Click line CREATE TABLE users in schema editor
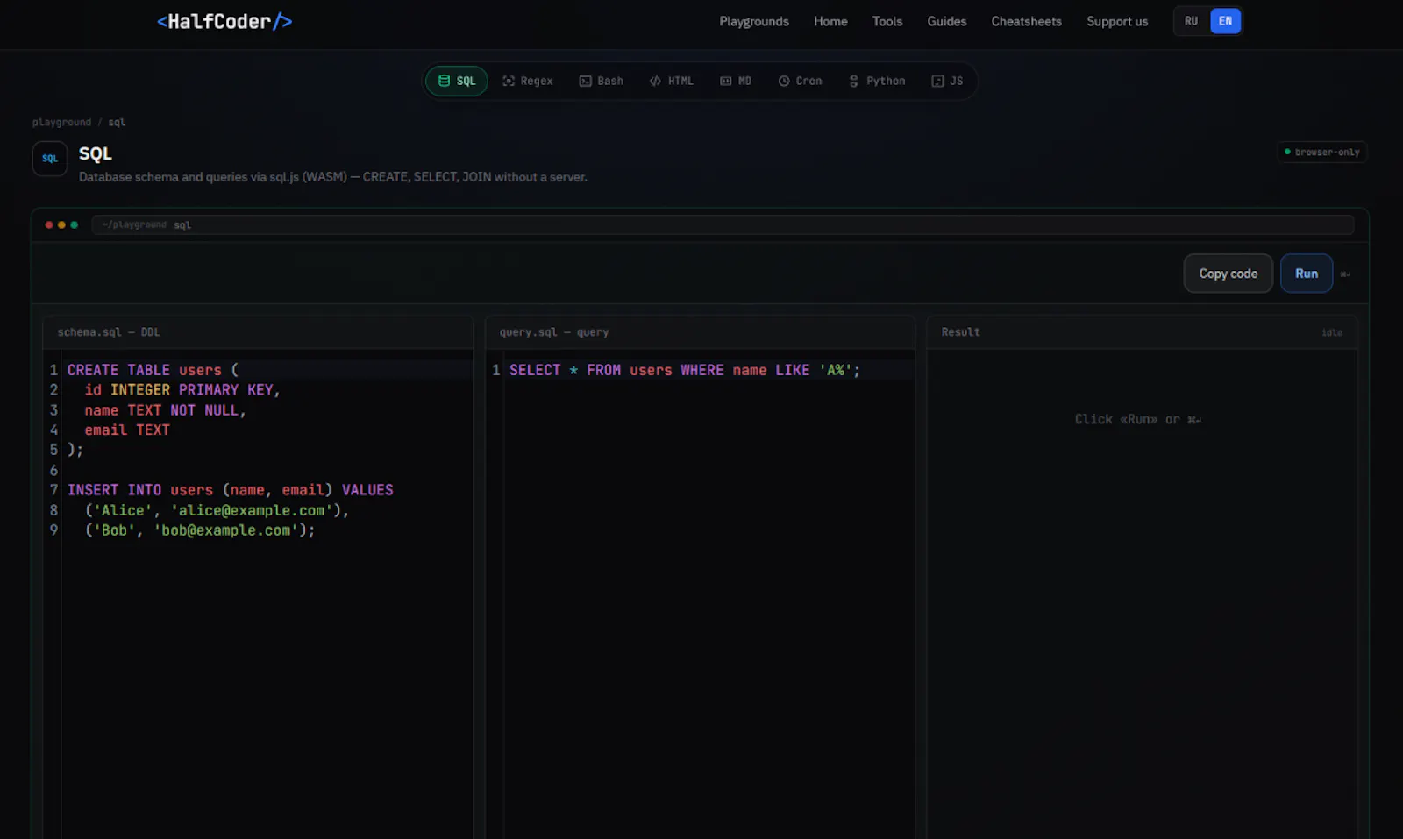The height and width of the screenshot is (839, 1403). 153,370
